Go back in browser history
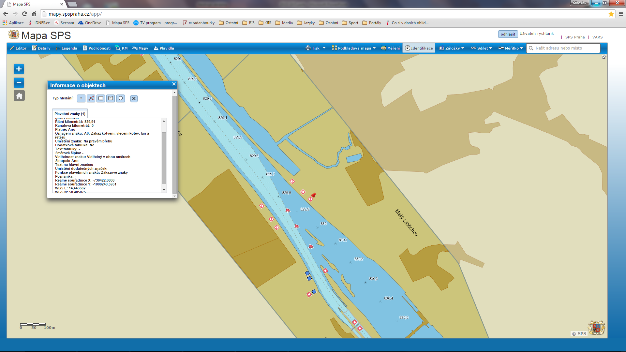The image size is (626, 352). pos(6,14)
